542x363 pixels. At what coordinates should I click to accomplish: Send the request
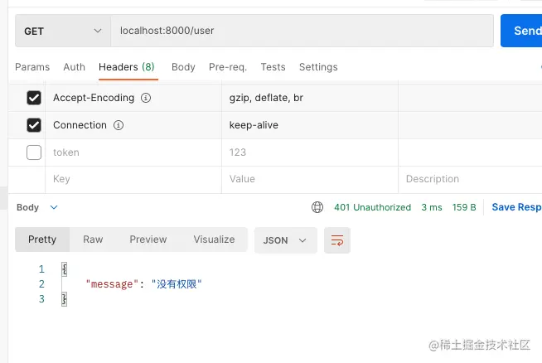(x=522, y=31)
